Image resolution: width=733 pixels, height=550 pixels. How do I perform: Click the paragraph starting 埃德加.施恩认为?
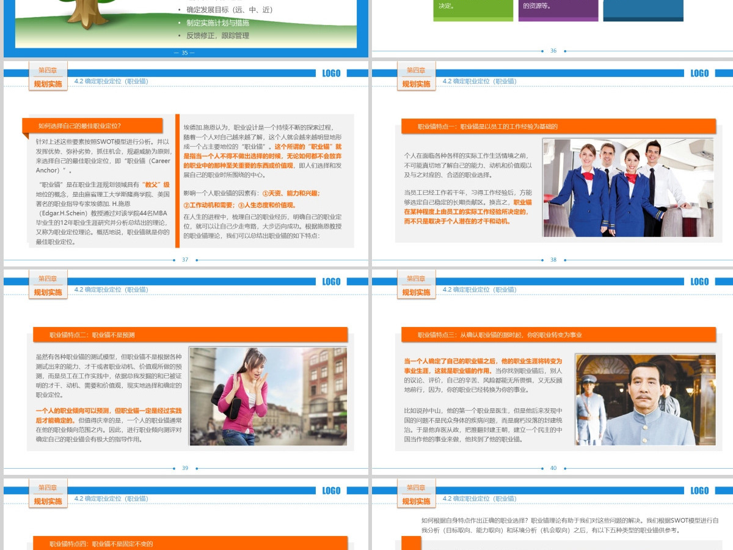[263, 151]
